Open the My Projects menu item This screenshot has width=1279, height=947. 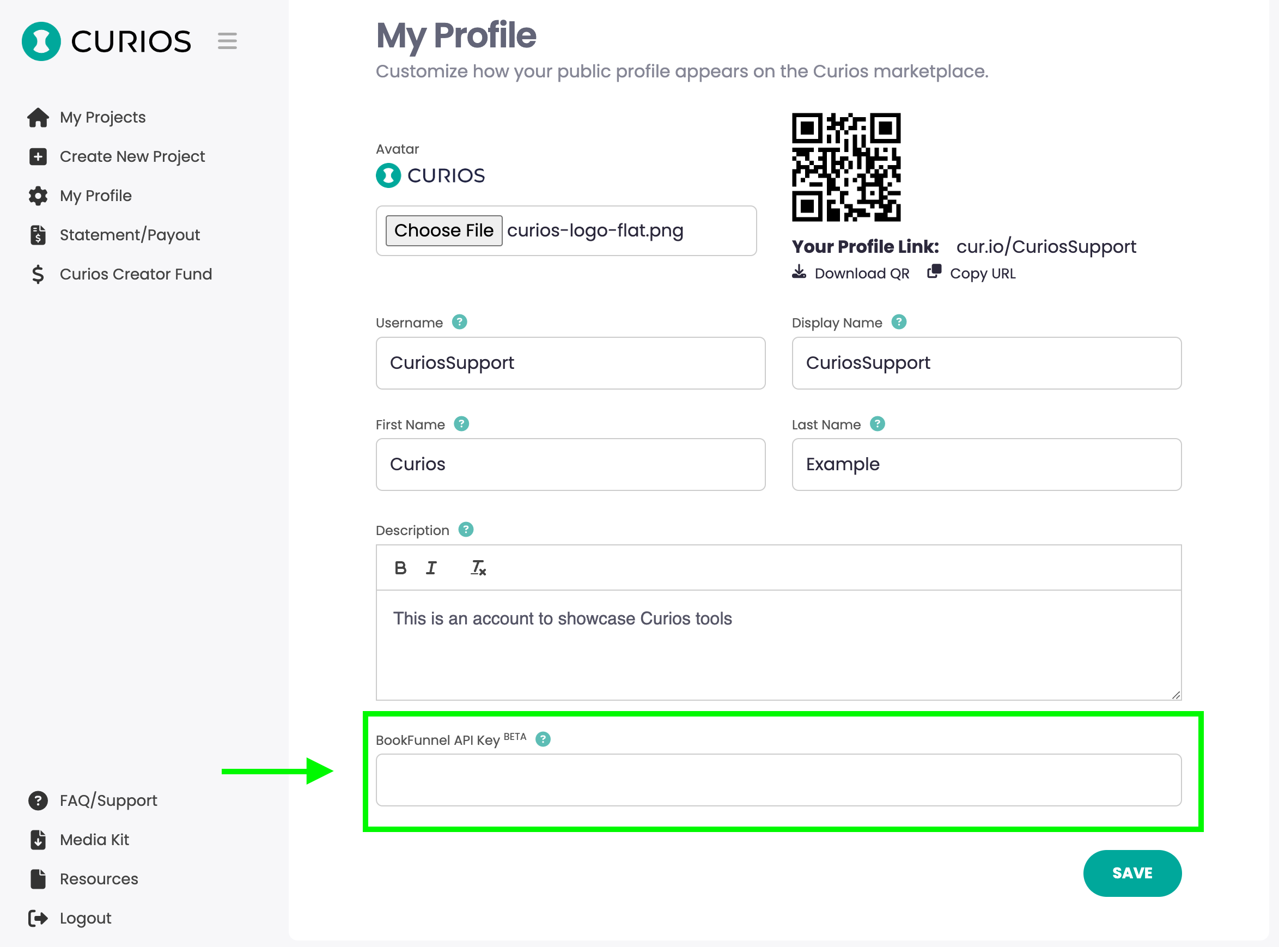click(102, 118)
